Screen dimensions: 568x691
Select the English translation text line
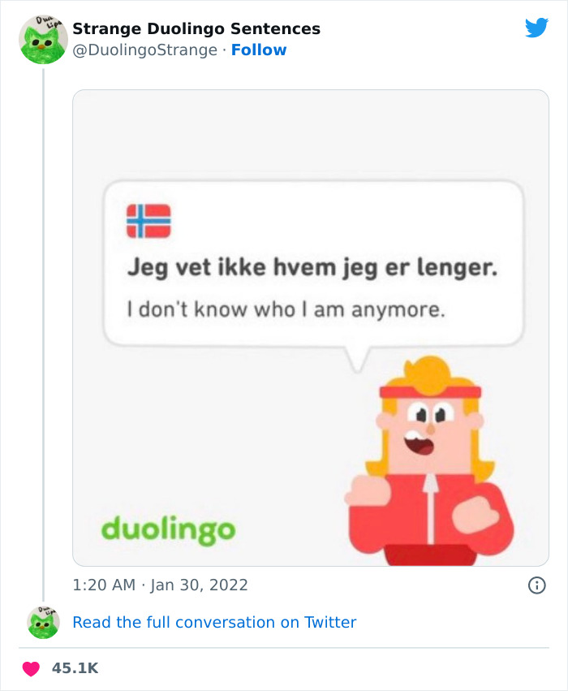tap(287, 309)
